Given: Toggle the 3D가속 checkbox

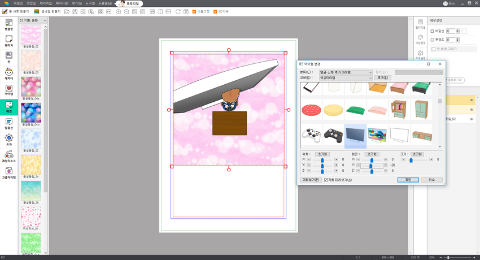Looking at the screenshot, I should point(215,12).
